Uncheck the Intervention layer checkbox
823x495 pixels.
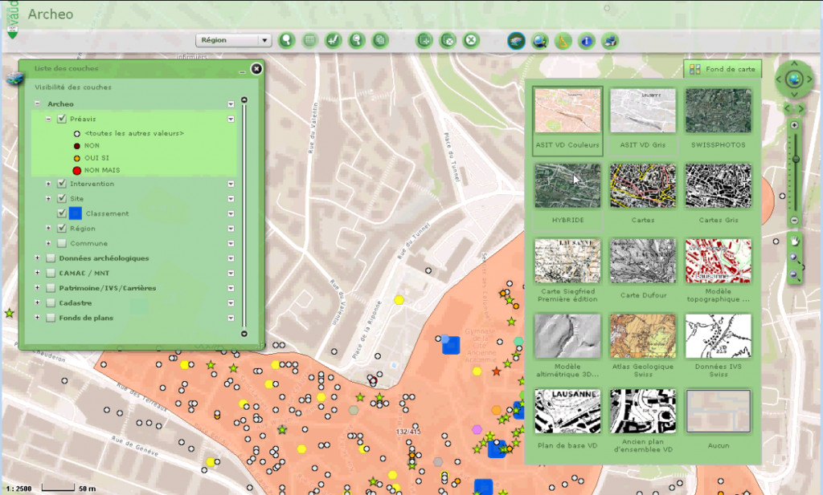(62, 184)
